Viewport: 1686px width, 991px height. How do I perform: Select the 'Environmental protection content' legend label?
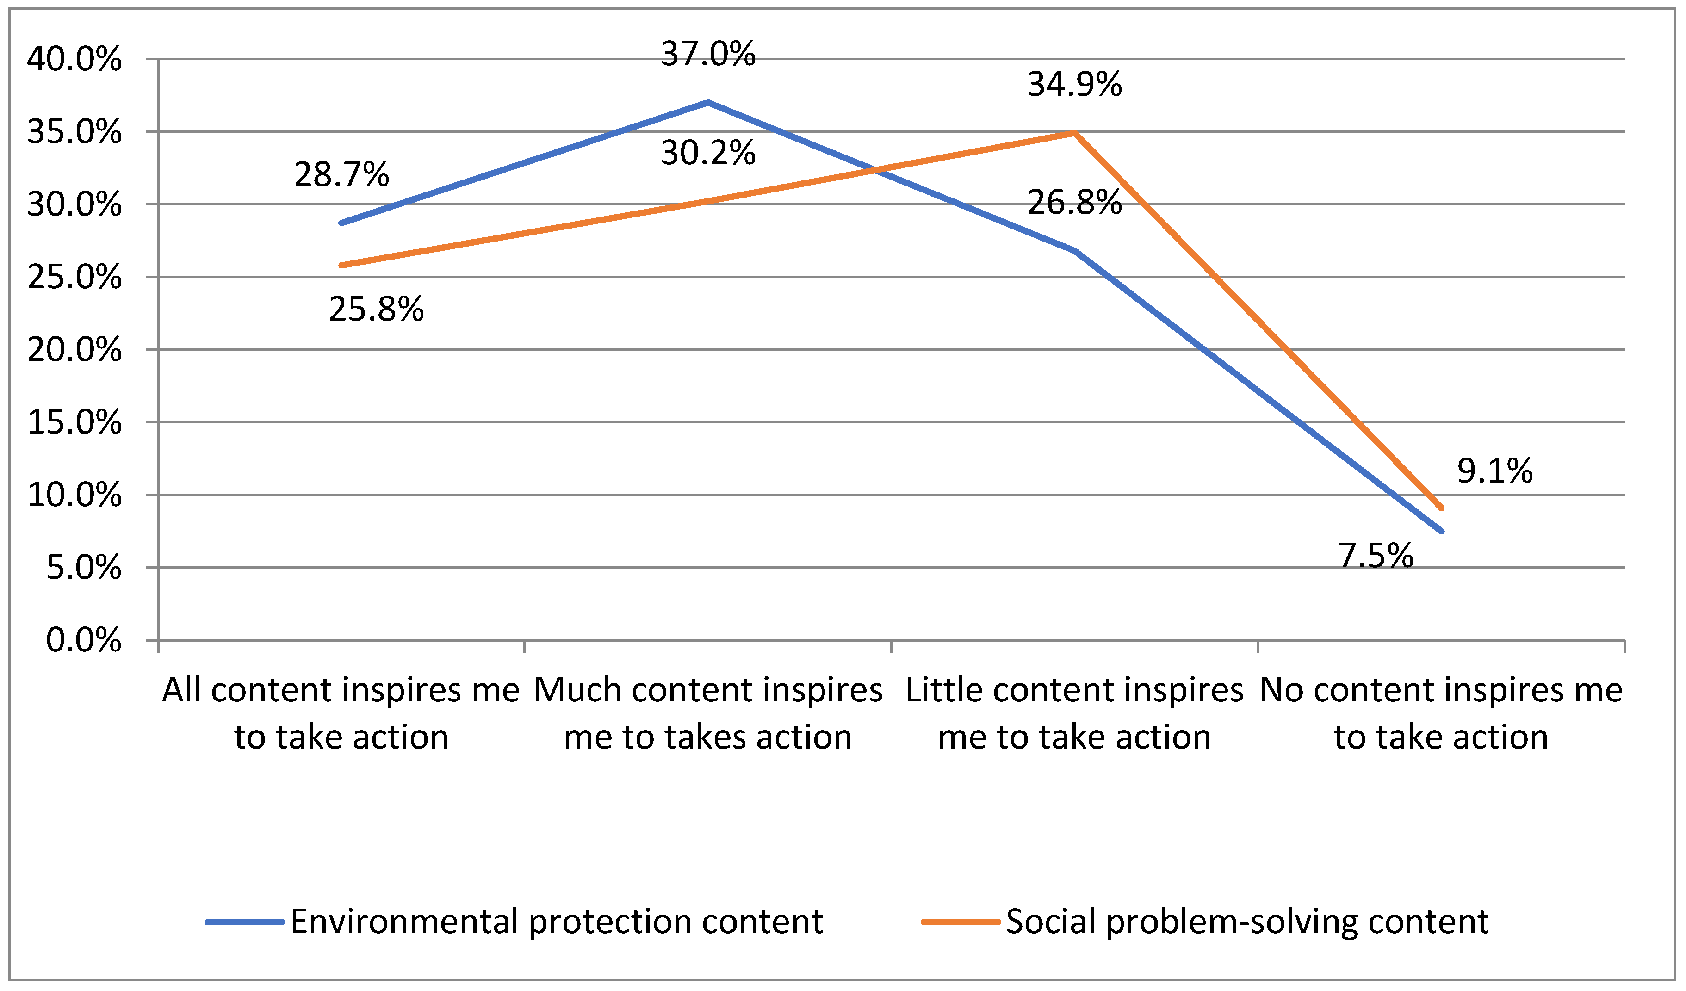(x=556, y=922)
